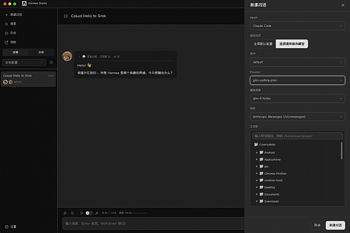Click the wrench tool icon in input toolbar
This screenshot has width=350, height=233.
(x=97, y=213)
